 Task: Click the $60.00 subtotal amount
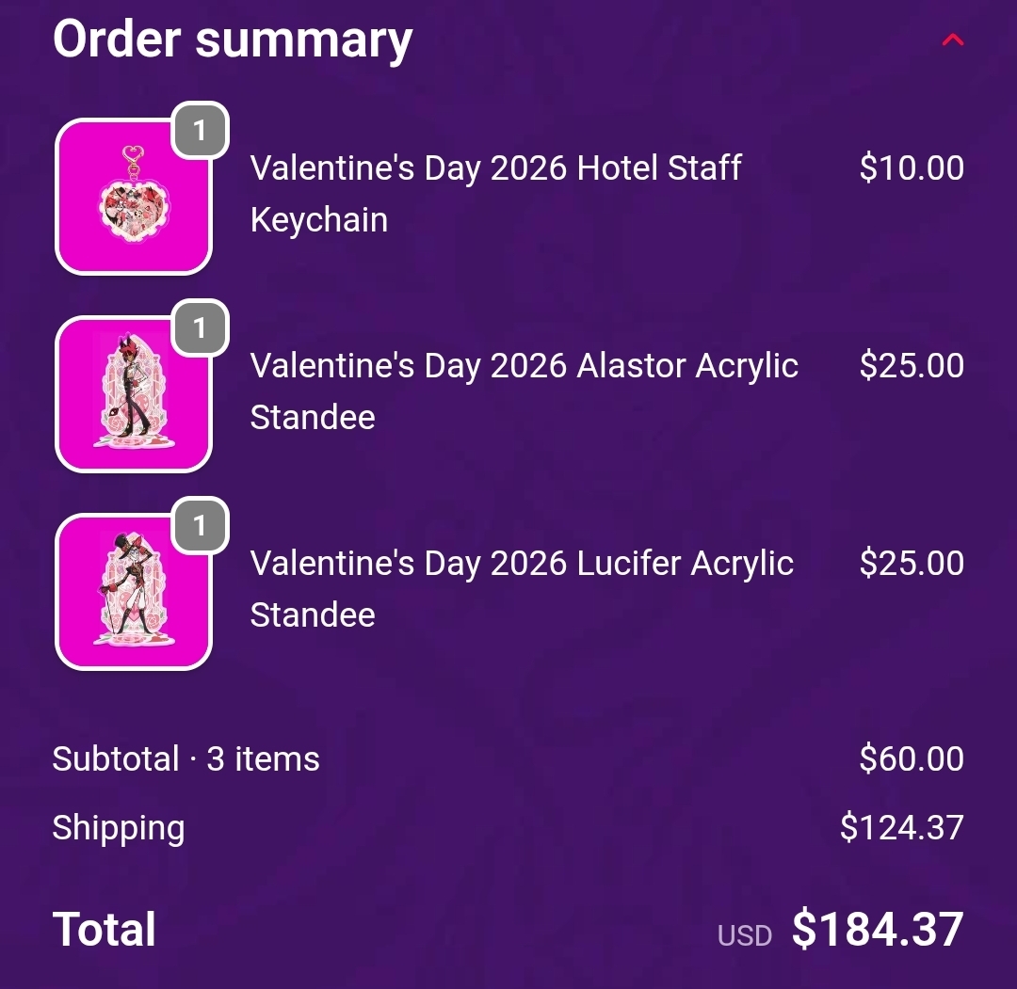912,759
